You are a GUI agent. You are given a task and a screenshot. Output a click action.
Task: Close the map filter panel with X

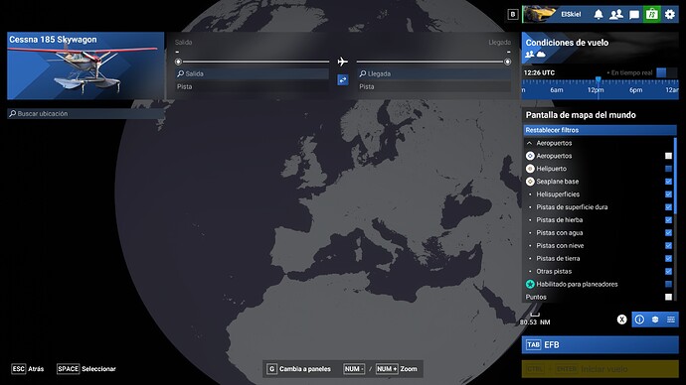(x=621, y=320)
